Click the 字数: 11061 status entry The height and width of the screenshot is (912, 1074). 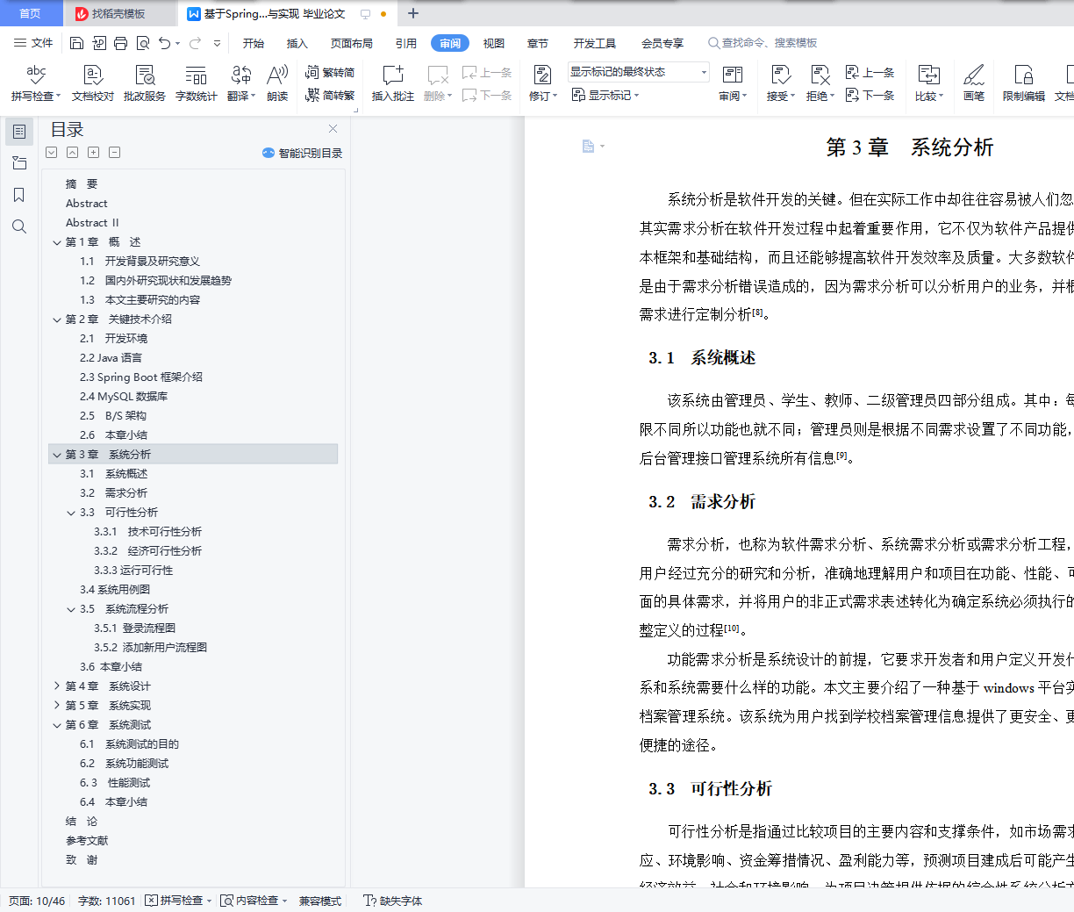coord(107,901)
